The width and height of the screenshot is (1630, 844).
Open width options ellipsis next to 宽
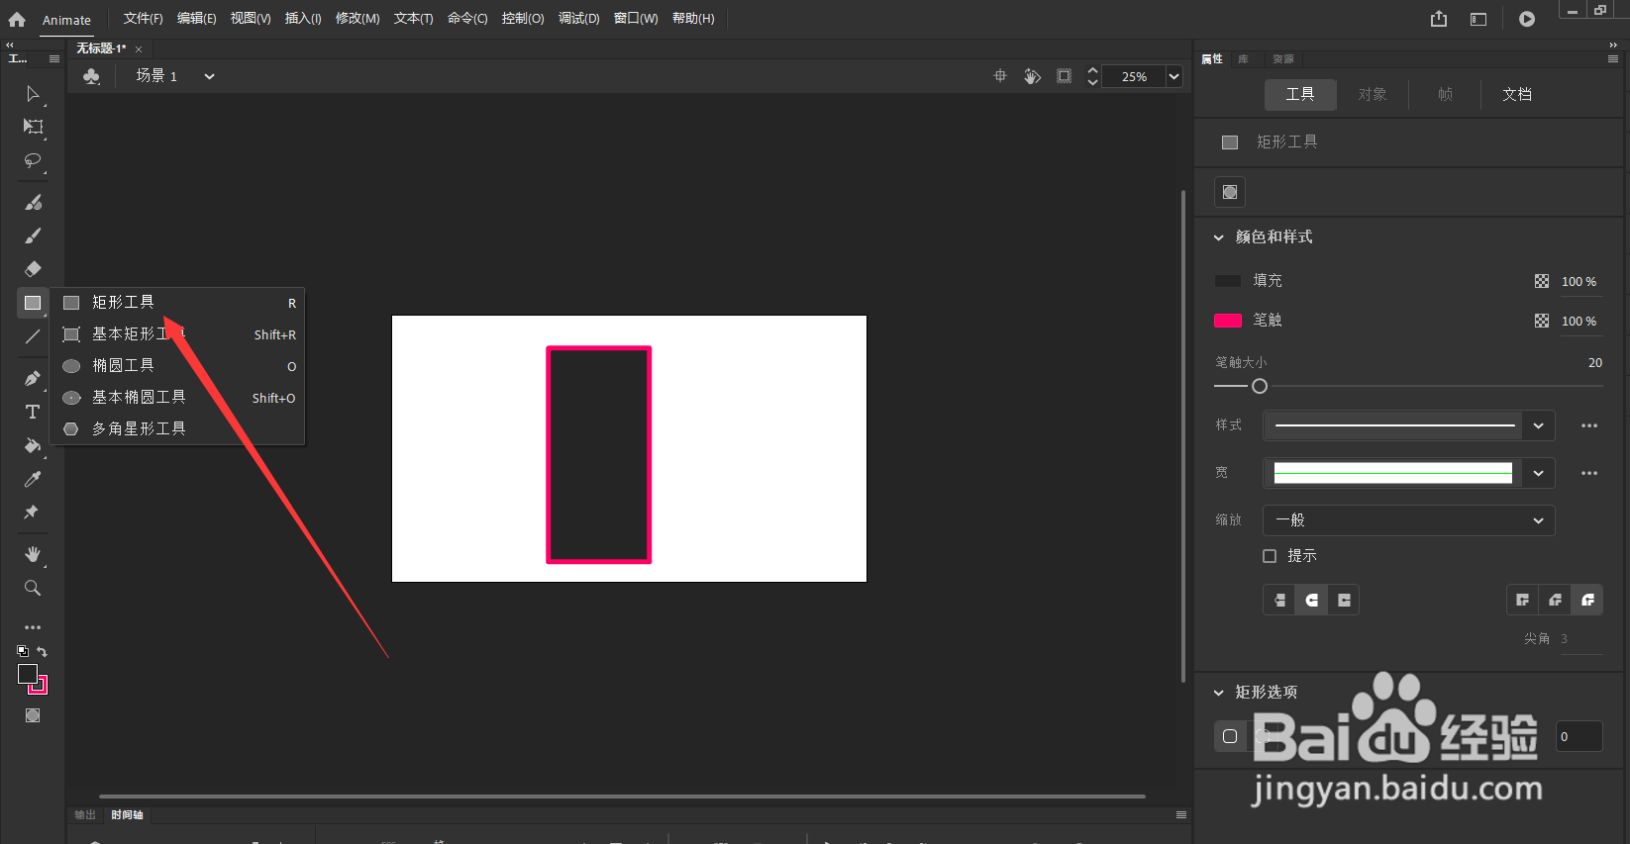point(1589,473)
